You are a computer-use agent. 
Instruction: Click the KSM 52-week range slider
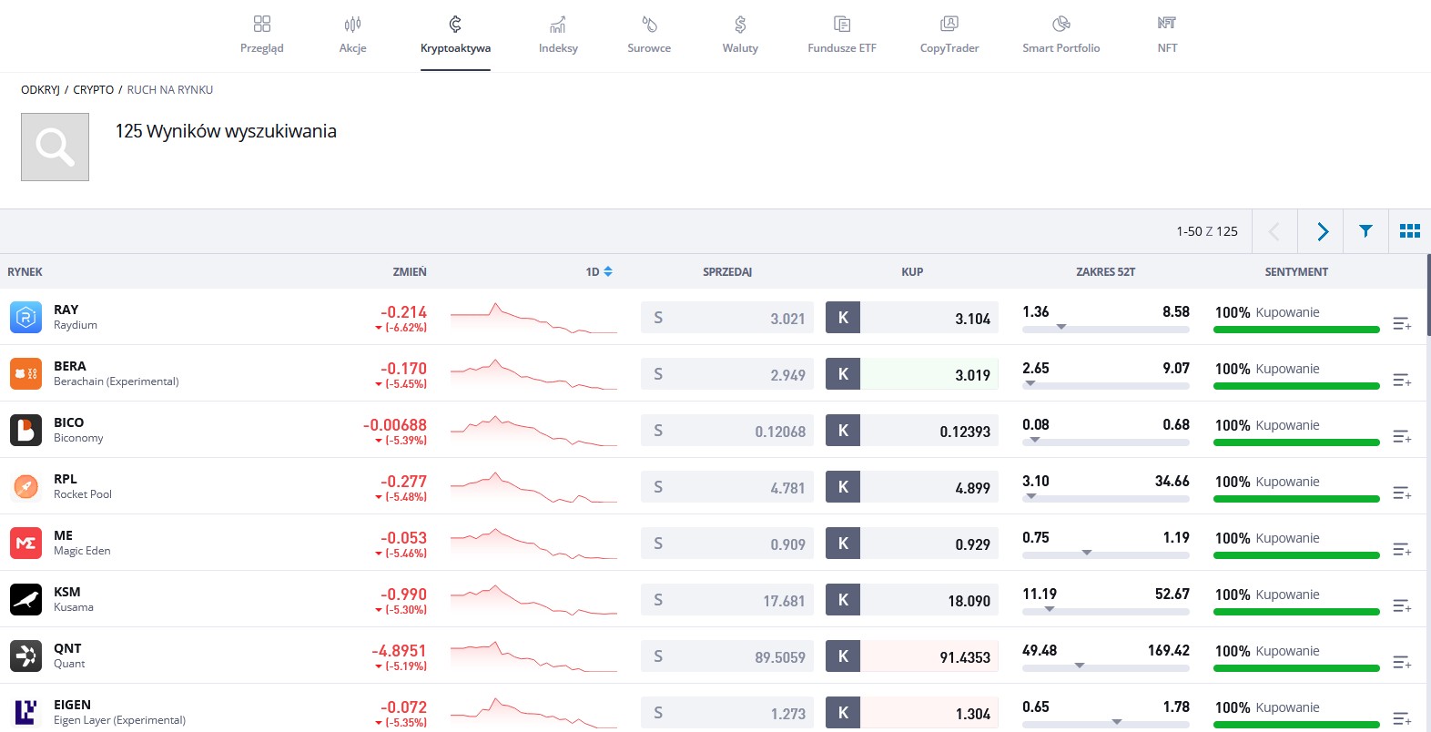(1106, 611)
